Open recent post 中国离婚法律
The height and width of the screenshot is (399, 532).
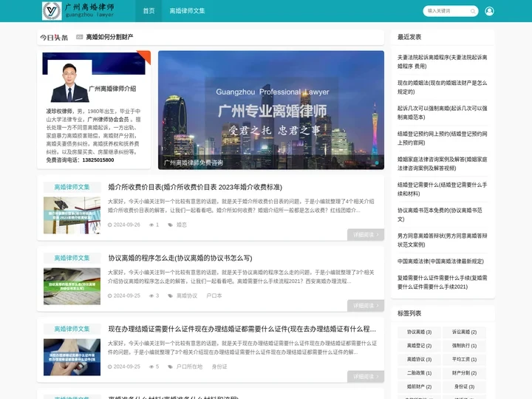(440, 262)
